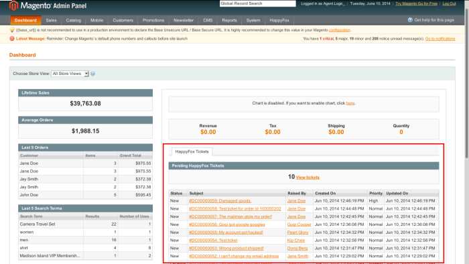Screen dimensions: 469x264
Task: Click the lightbulb notice icon
Action: pos(12,30)
